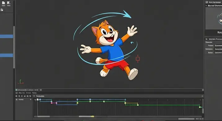
Task: Click the first icon in the timeline tool strip
Action: tap(16, 96)
